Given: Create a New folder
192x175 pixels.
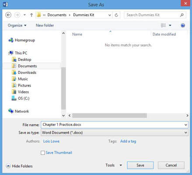Looking at the screenshot, I should 45,25.
